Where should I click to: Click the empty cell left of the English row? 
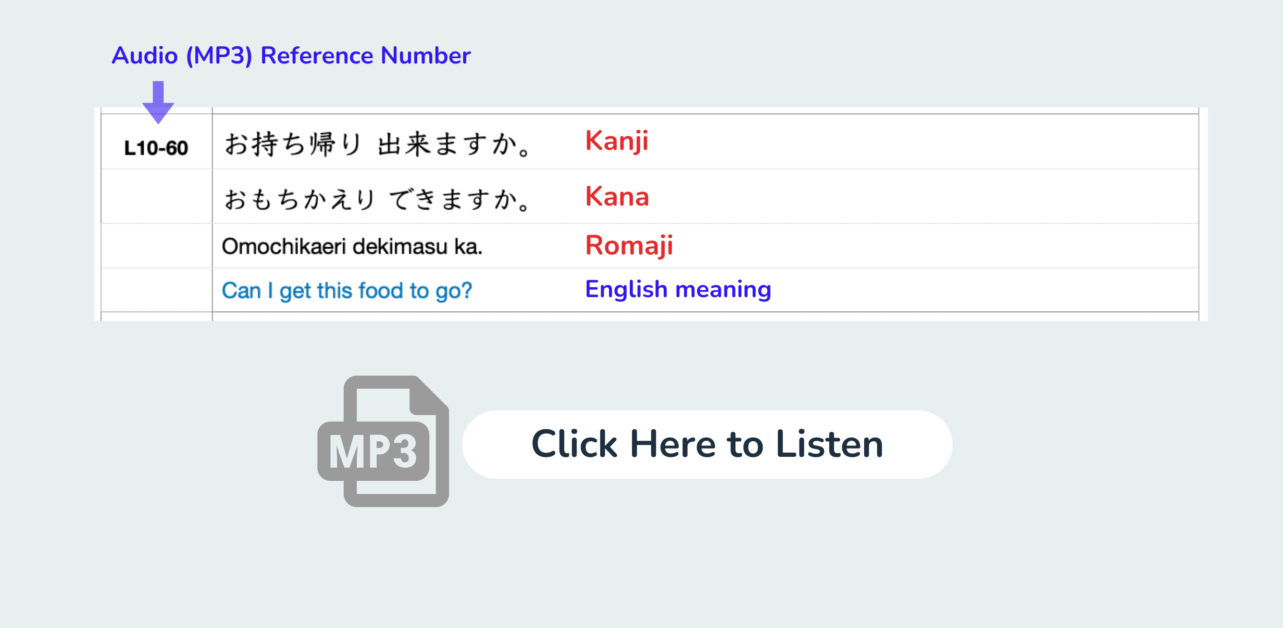[156, 290]
